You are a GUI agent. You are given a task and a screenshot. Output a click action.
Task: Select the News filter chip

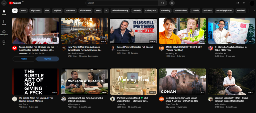(x=98, y=10)
